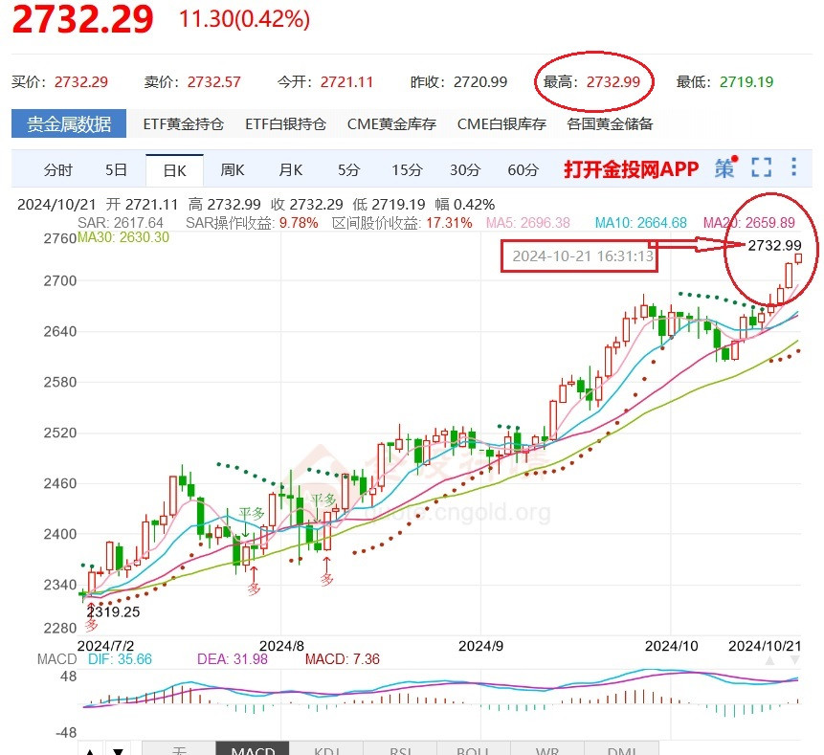Open the three-dot more options menu
The height and width of the screenshot is (755, 824).
point(793,167)
